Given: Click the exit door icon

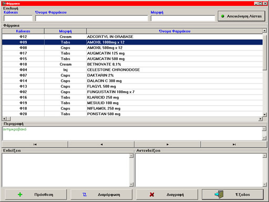Looking at the screenshot, I should pyautogui.click(x=219, y=194).
